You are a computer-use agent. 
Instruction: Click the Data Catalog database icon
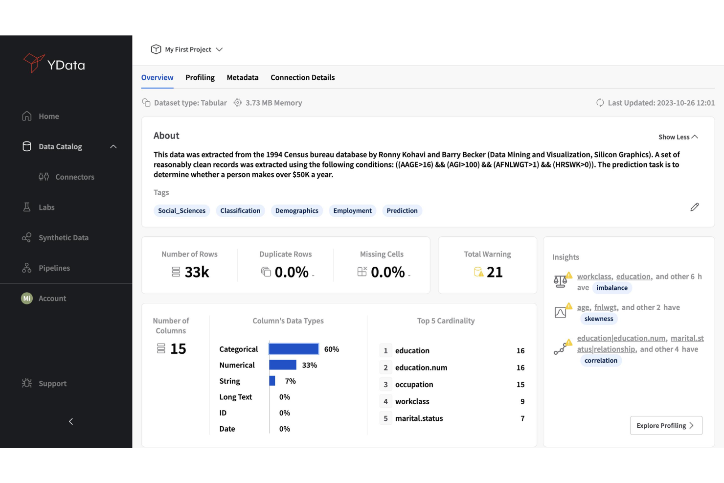click(x=27, y=146)
